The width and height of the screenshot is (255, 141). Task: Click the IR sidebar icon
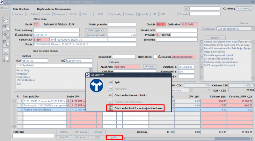(5, 43)
